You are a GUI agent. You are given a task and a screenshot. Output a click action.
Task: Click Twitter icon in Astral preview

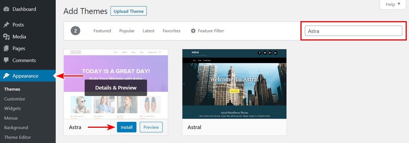click(x=265, y=53)
